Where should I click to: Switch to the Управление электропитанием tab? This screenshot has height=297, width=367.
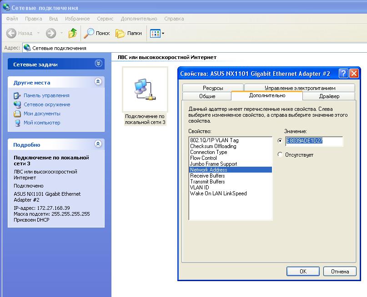300,88
